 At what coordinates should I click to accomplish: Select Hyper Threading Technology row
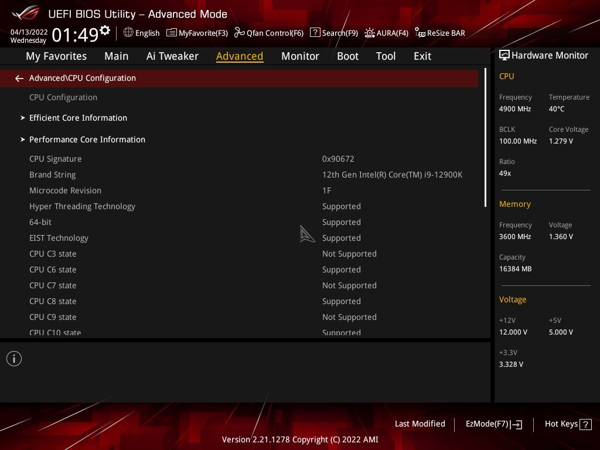239,206
